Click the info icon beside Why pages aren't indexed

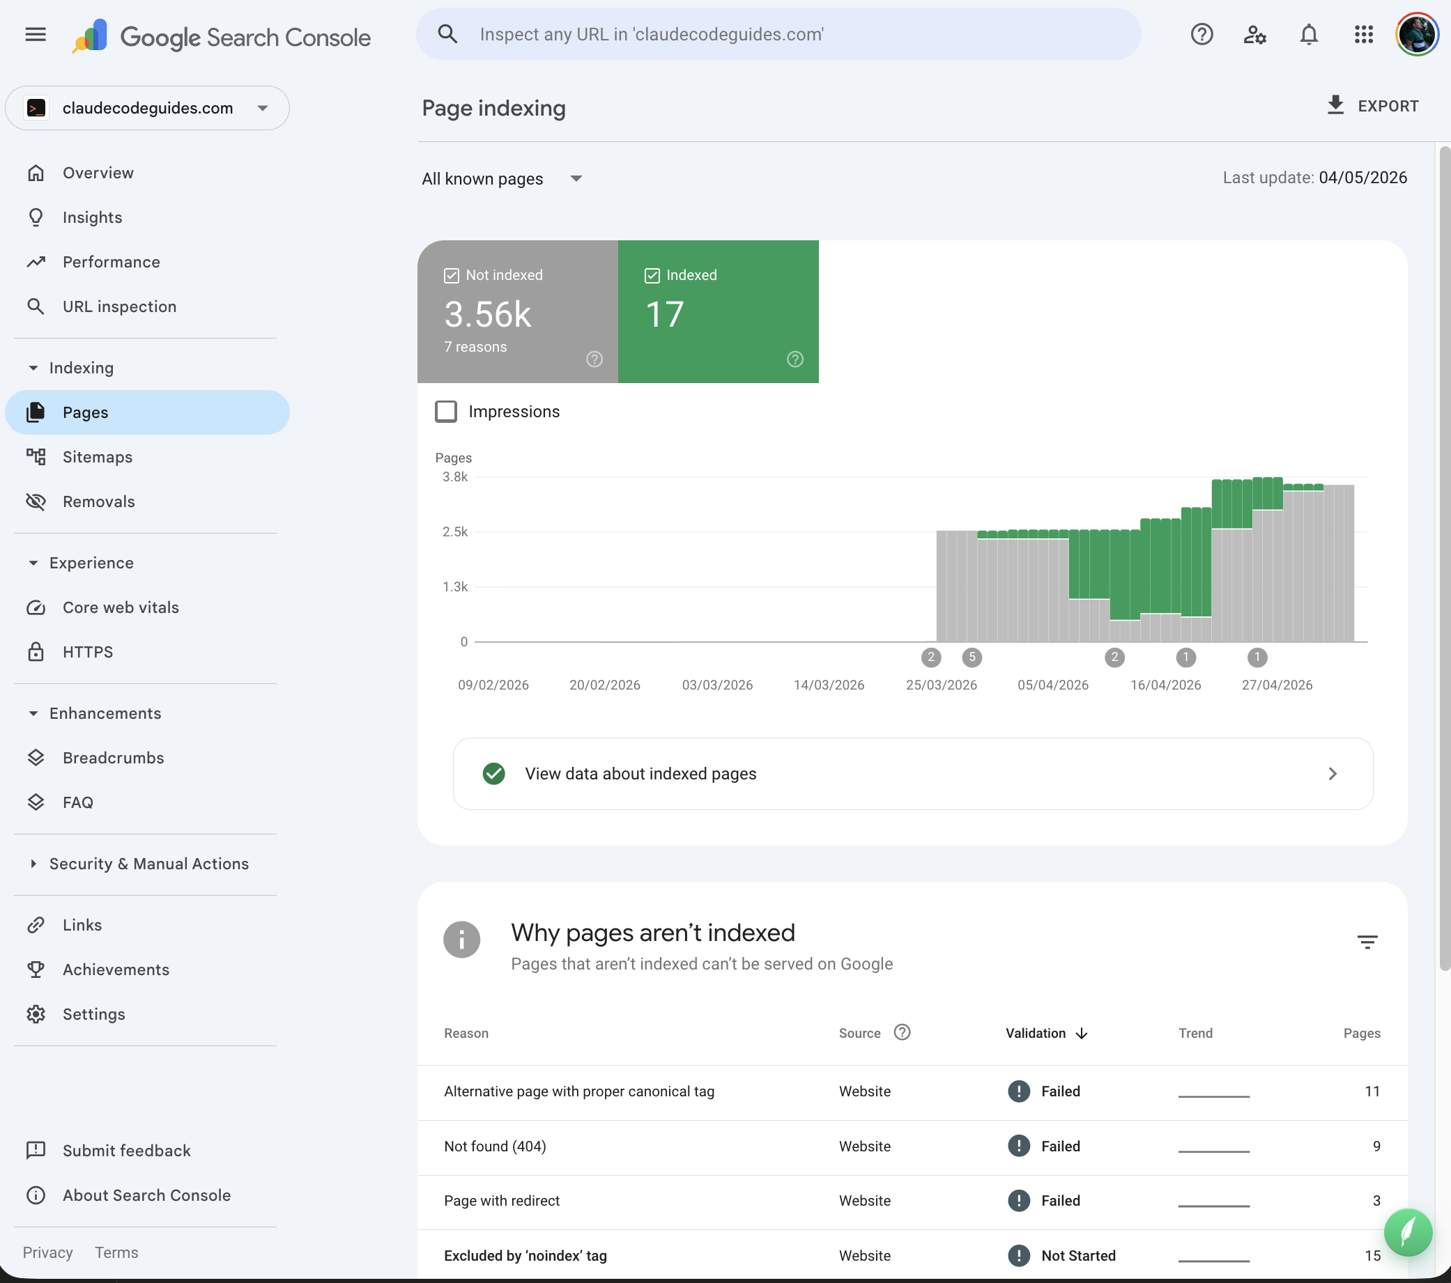pyautogui.click(x=462, y=940)
